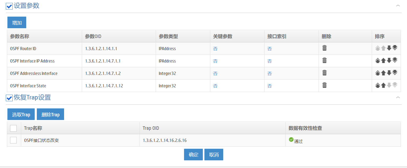Confirm with the 确定 button
Screen dimensions: 407x168
click(x=193, y=155)
